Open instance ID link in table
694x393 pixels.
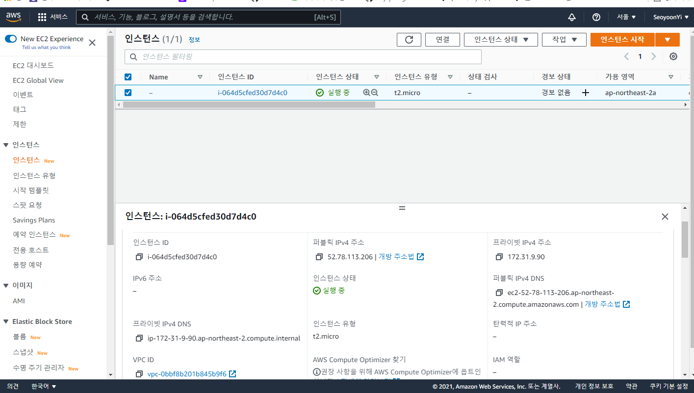pyautogui.click(x=253, y=93)
